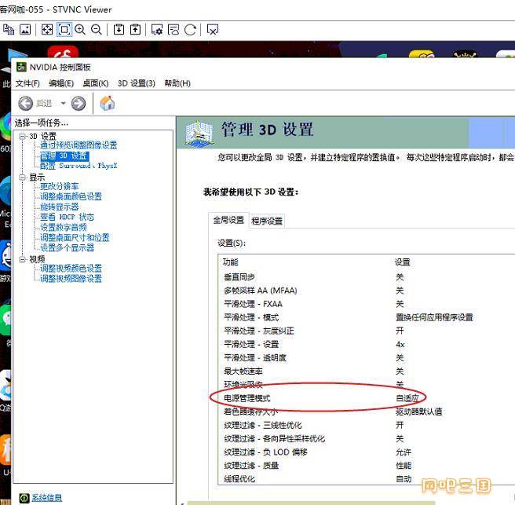Click the 管理 3D 设置 header icon
The height and width of the screenshot is (505, 515).
tap(199, 133)
